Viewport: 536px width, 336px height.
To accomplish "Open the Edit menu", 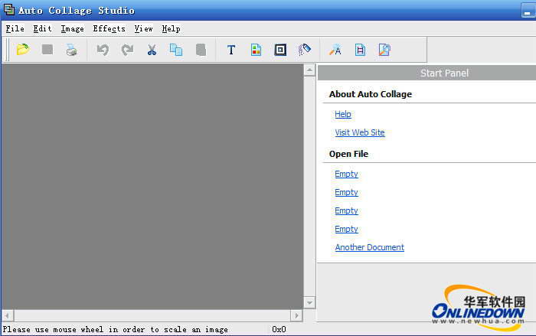I will coord(42,29).
